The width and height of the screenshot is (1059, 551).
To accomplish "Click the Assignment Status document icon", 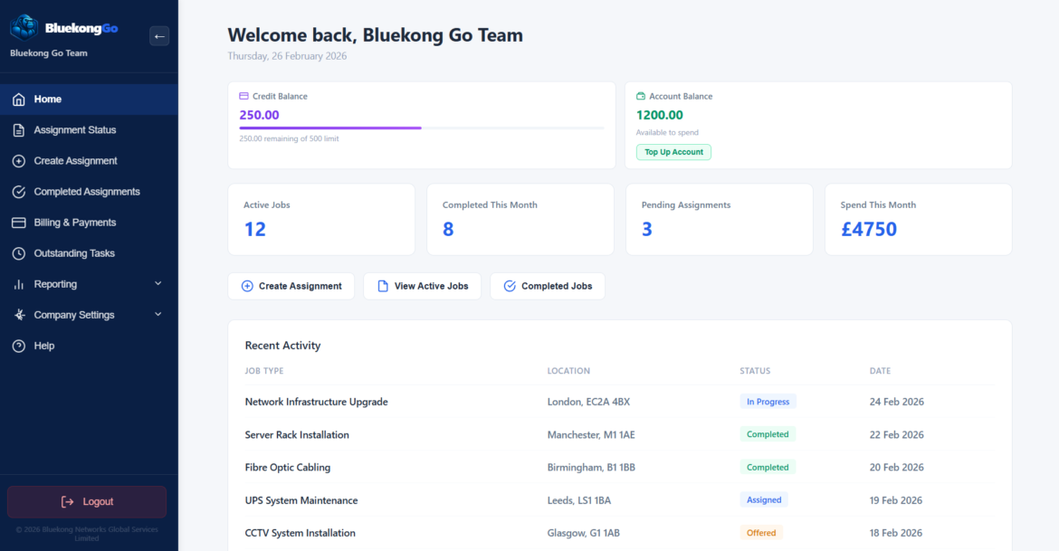I will click(x=18, y=130).
